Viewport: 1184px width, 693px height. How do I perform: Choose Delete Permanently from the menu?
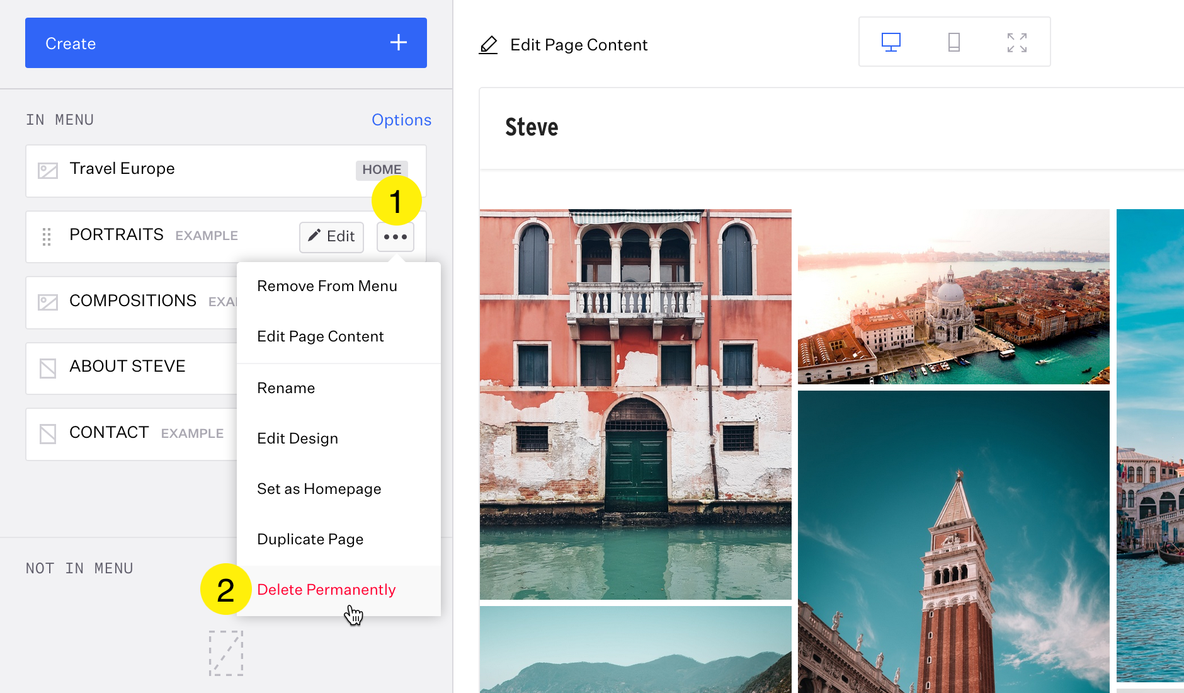pos(326,590)
